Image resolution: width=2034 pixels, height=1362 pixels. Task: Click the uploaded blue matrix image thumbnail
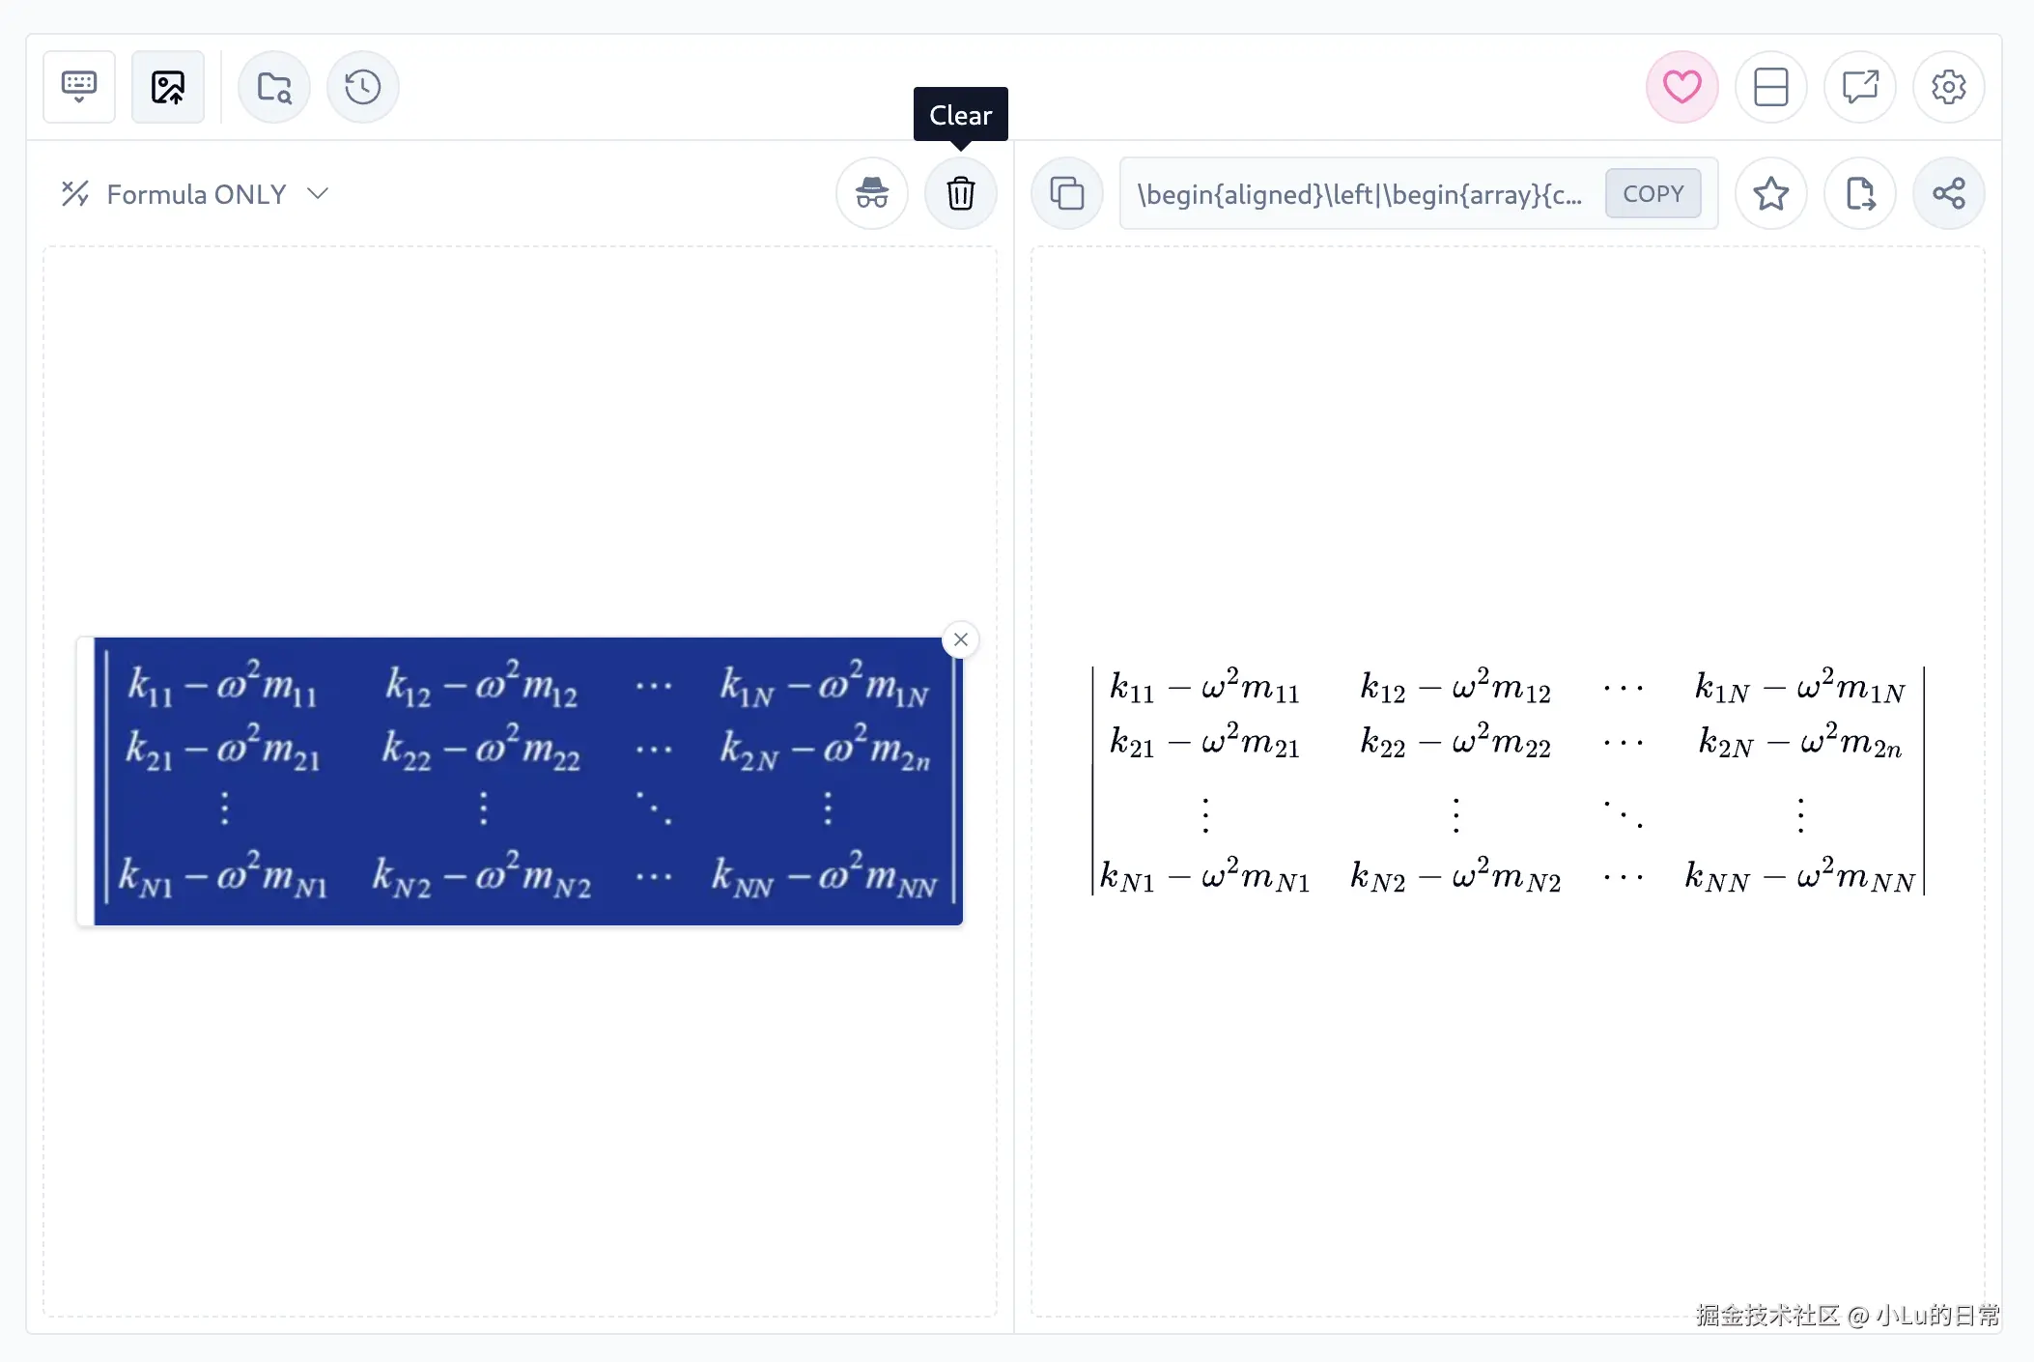click(527, 780)
